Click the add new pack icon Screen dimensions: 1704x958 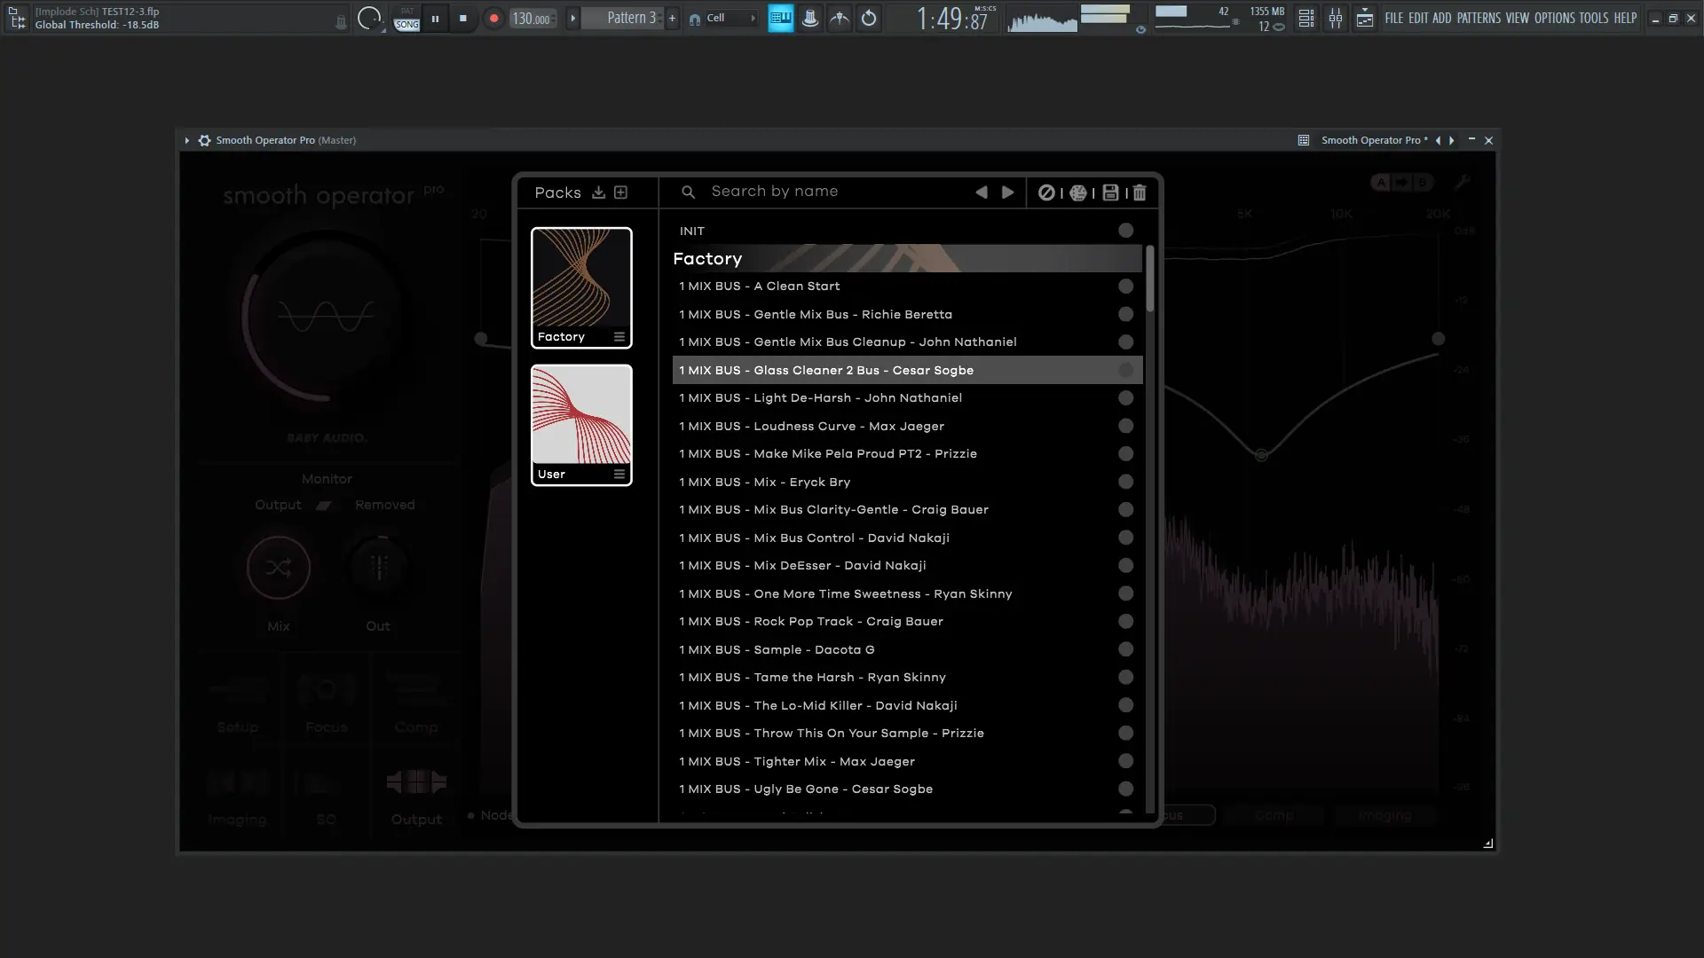pyautogui.click(x=621, y=192)
